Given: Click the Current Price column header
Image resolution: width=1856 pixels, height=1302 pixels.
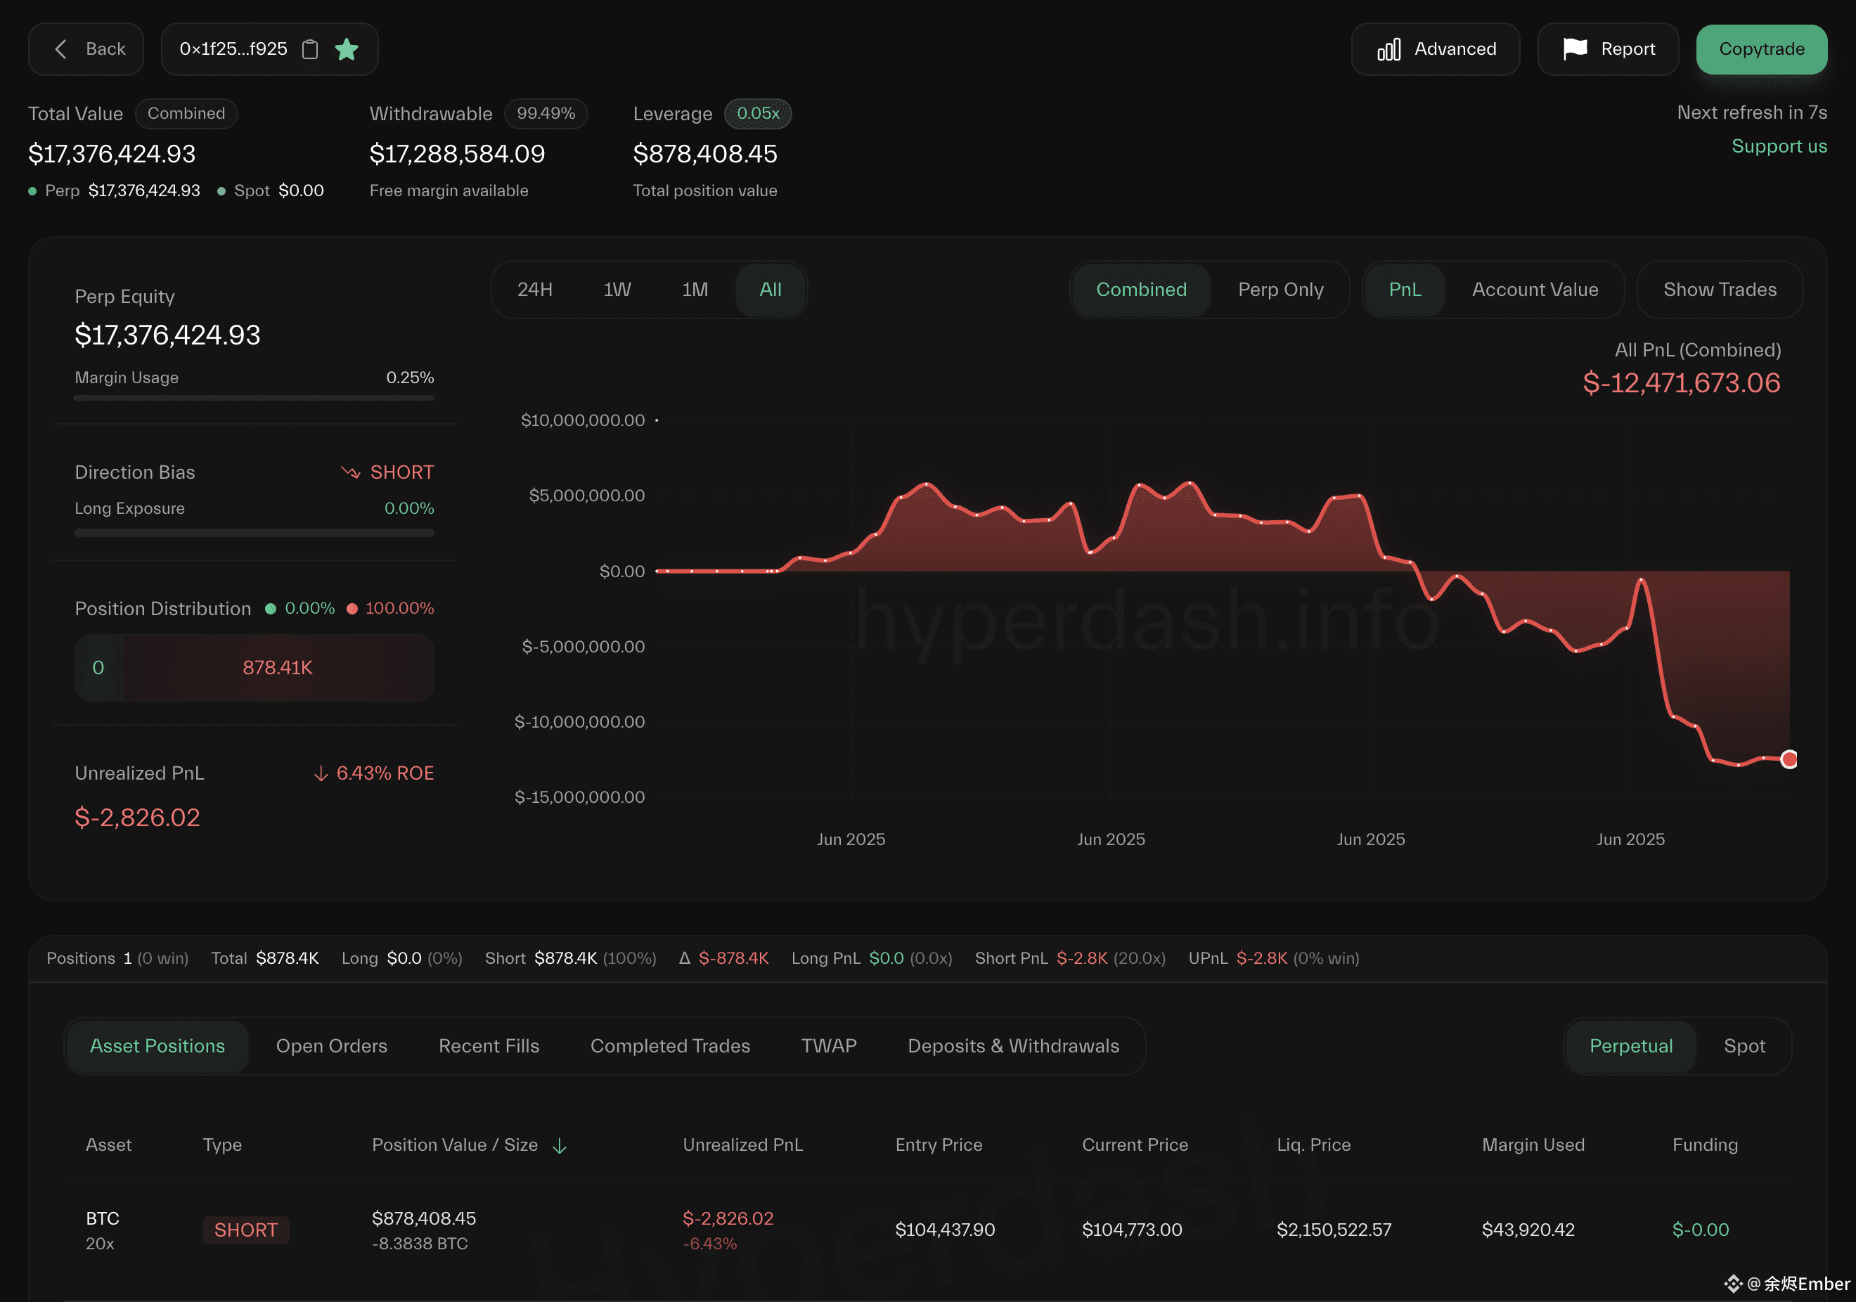Looking at the screenshot, I should (1134, 1145).
